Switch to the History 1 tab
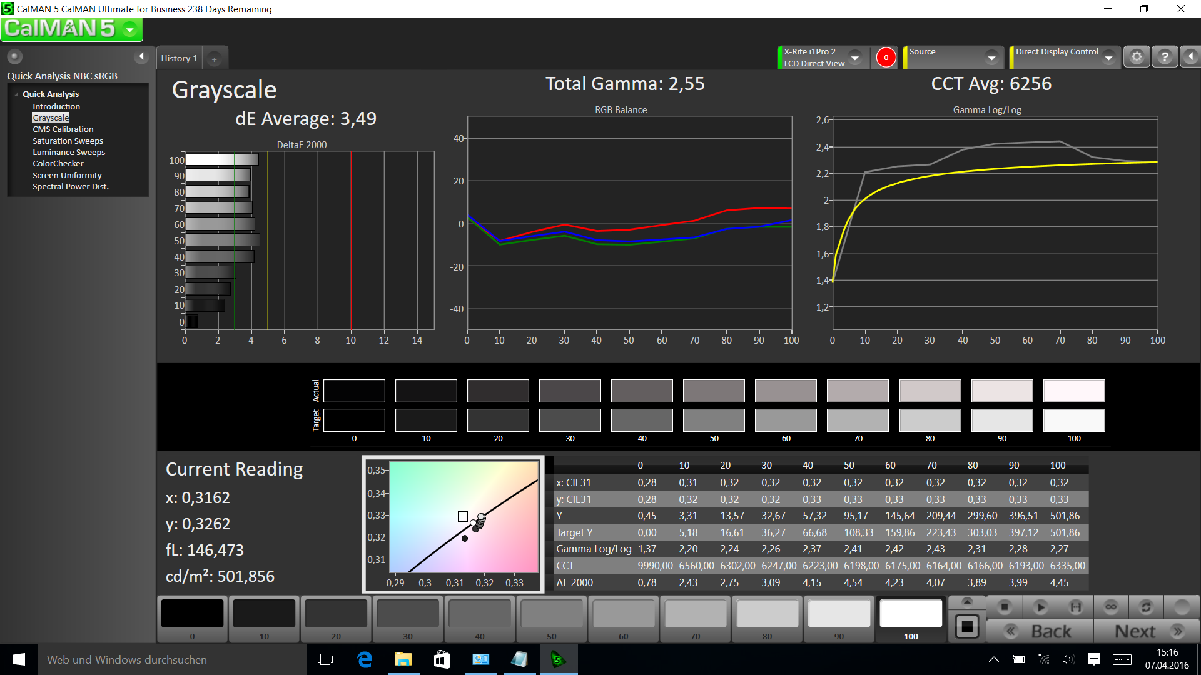 pos(179,58)
